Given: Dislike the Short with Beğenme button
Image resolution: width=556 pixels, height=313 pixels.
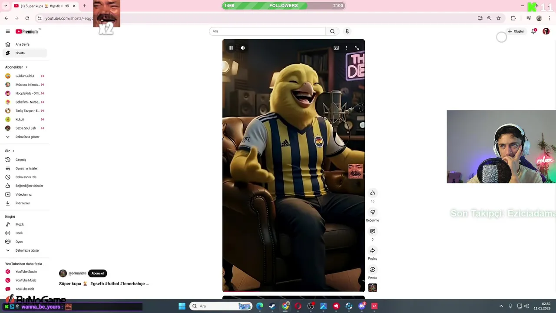Looking at the screenshot, I should tap(372, 212).
